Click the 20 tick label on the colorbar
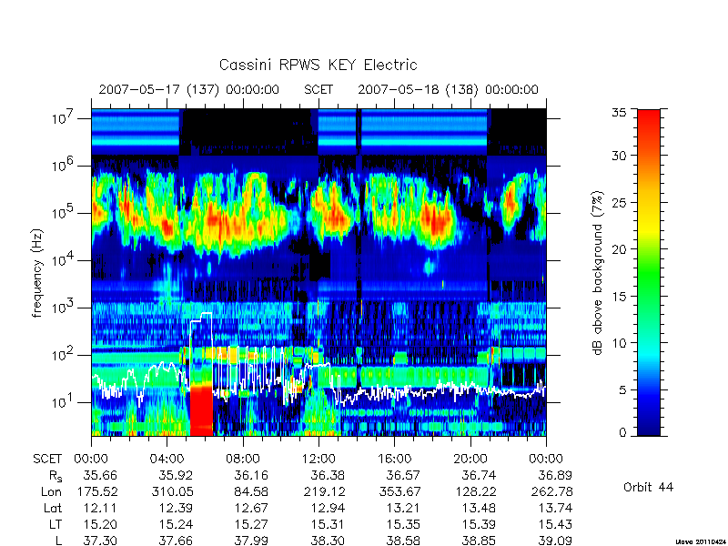 pos(619,248)
